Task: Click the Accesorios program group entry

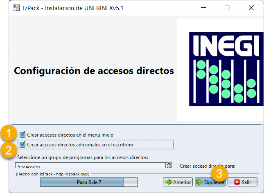Action: point(90,166)
